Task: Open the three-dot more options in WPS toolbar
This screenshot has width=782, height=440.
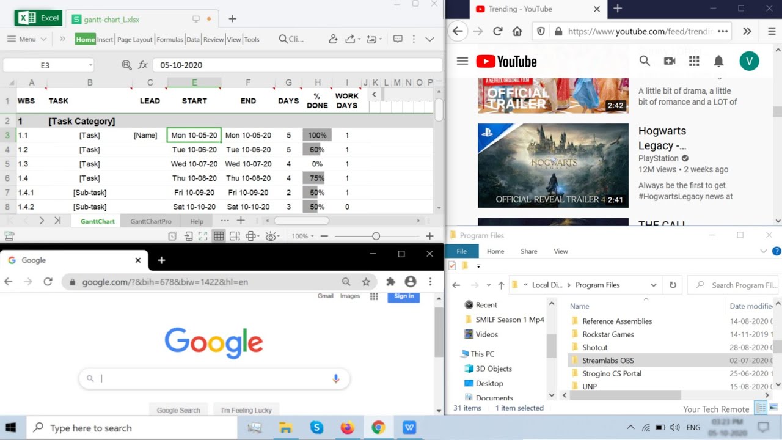Action: (x=414, y=39)
